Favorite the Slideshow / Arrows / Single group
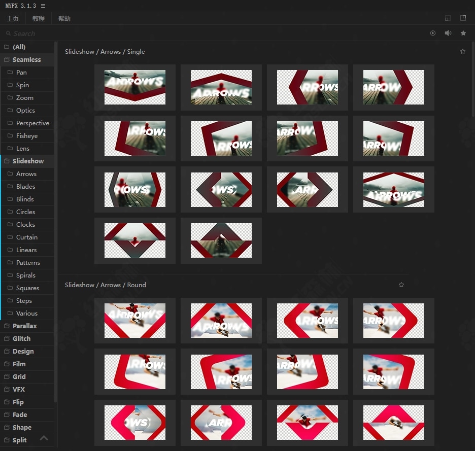475x451 pixels. pyautogui.click(x=462, y=51)
